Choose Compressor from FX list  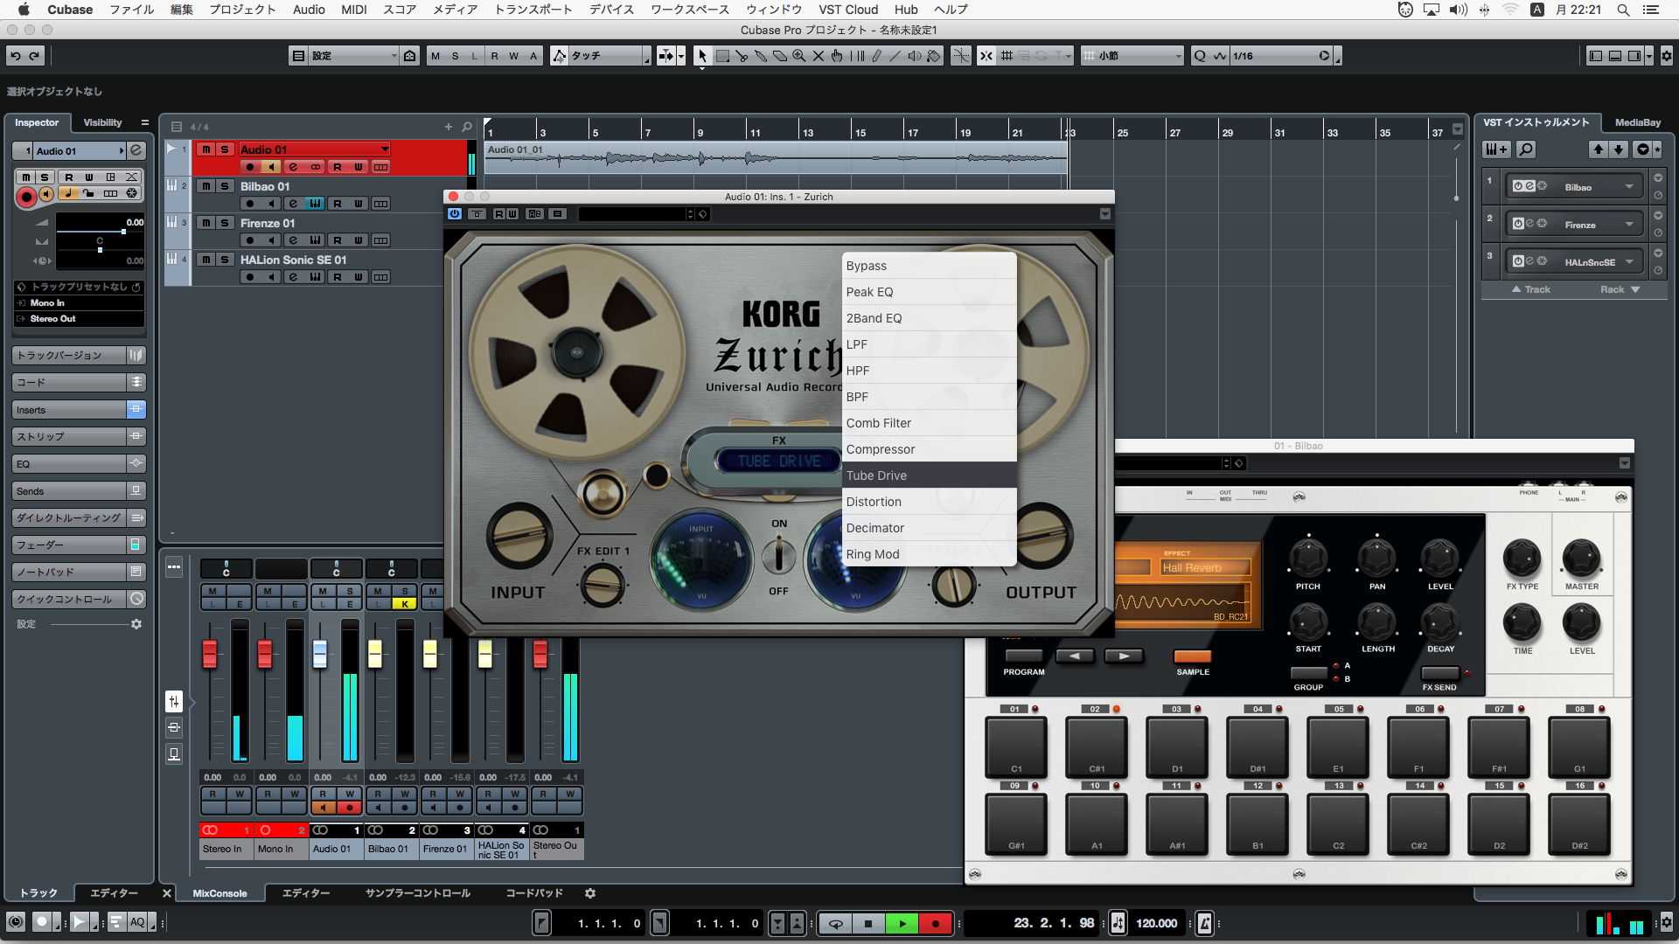[x=929, y=449]
